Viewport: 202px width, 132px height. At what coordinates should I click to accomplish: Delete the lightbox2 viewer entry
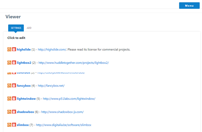[14, 63]
